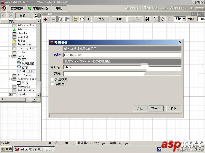Click the 返回 button in dialog
Viewport: 205px width, 153px height.
click(x=140, y=109)
